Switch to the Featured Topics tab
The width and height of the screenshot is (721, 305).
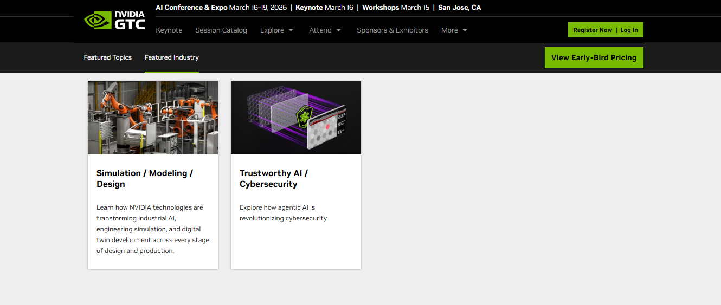tap(107, 57)
